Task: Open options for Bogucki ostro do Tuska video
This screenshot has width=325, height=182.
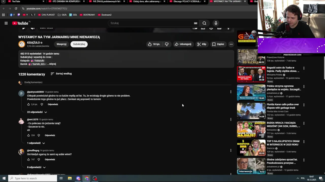Action: [x=304, y=68]
